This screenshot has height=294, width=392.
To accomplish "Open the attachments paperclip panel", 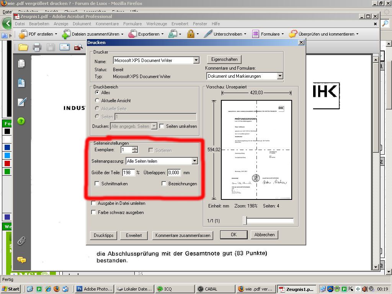I will coord(21,241).
